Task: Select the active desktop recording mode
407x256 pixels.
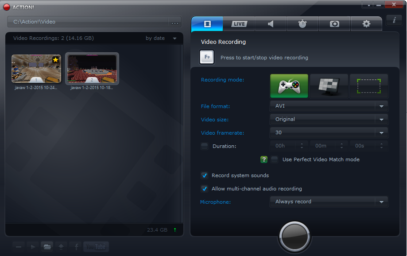Action: pyautogui.click(x=329, y=86)
